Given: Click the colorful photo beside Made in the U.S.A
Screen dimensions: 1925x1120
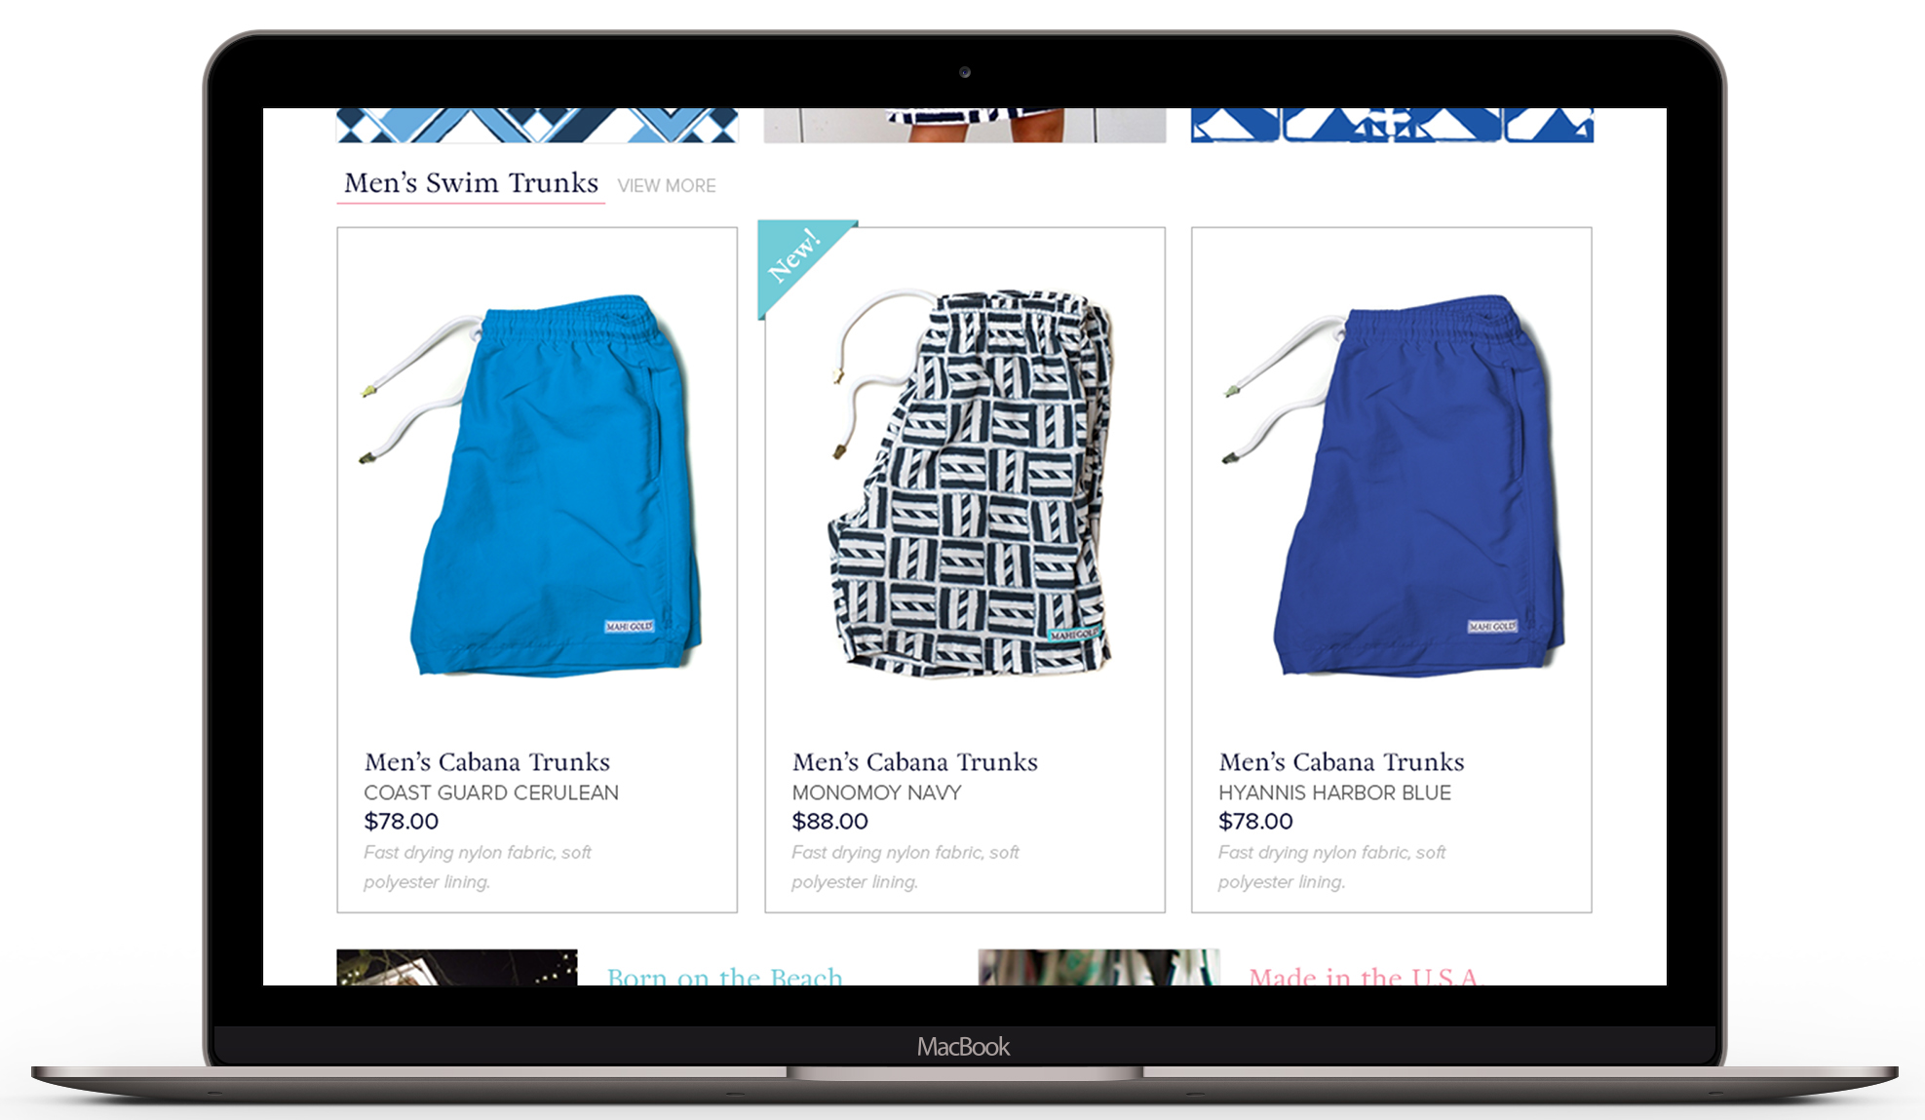Looking at the screenshot, I should (x=1098, y=967).
